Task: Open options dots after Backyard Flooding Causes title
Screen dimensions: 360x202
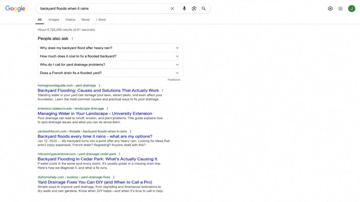Action: pyautogui.click(x=162, y=90)
